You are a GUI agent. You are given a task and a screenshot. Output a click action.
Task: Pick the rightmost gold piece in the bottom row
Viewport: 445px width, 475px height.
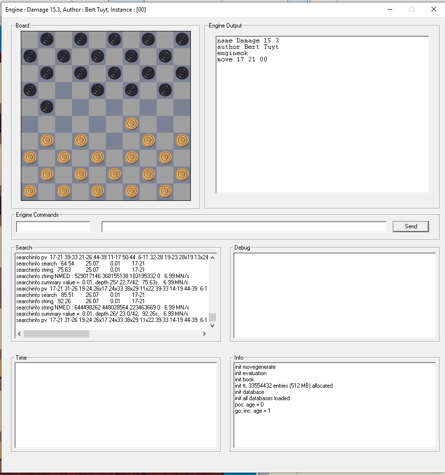click(x=165, y=191)
